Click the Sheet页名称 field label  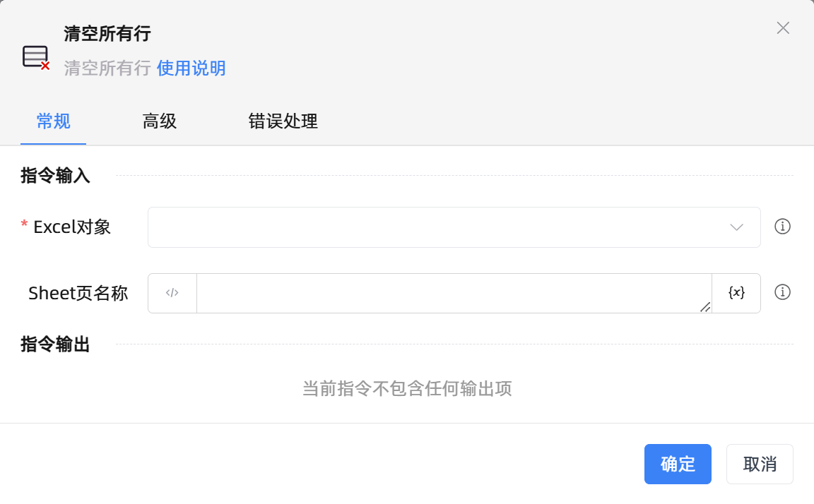(78, 293)
